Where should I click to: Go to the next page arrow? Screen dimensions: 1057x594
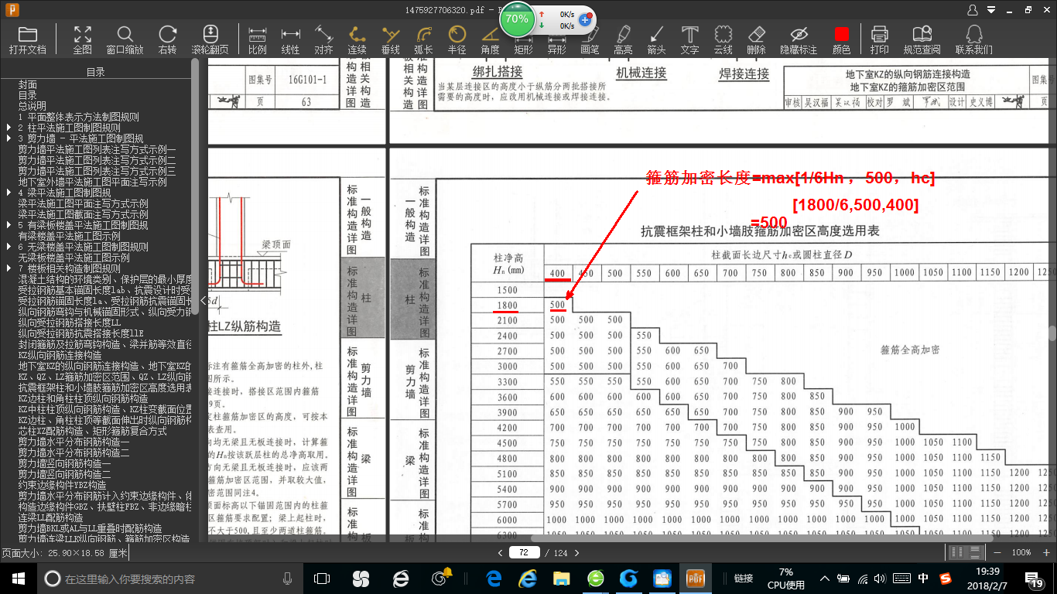(576, 553)
